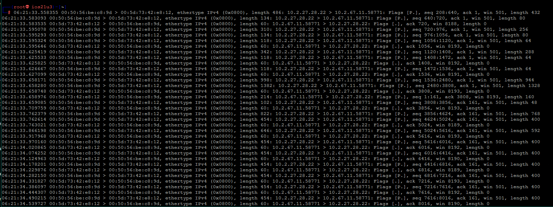
Task: Click the 'root' username in the prompt
Action: (20, 7)
